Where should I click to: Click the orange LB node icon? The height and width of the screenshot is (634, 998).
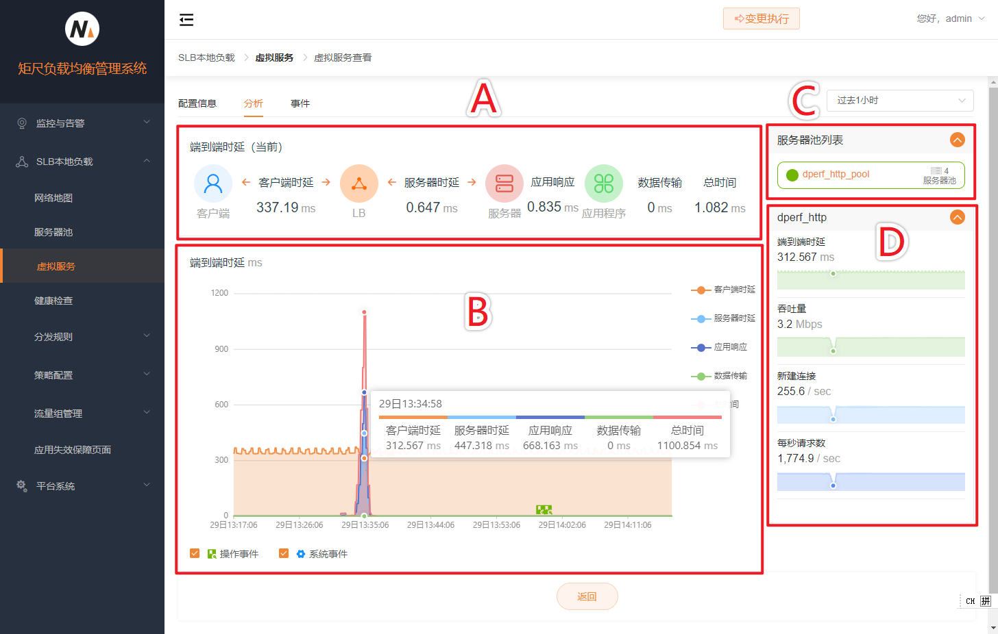pyautogui.click(x=358, y=183)
